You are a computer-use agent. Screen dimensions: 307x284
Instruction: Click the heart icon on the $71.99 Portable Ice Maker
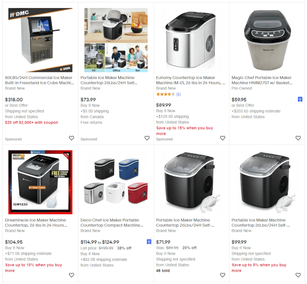pyautogui.click(x=223, y=275)
